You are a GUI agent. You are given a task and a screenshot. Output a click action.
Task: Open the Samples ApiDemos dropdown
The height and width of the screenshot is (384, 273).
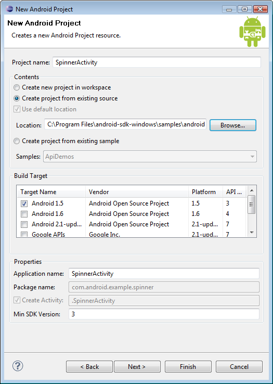150,157
